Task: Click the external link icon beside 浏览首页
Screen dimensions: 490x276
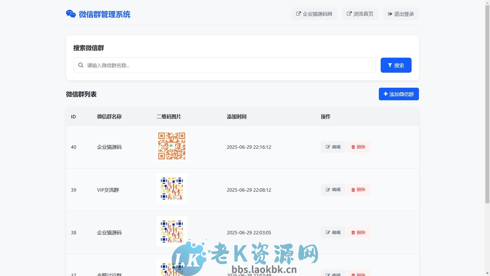Action: coord(349,13)
